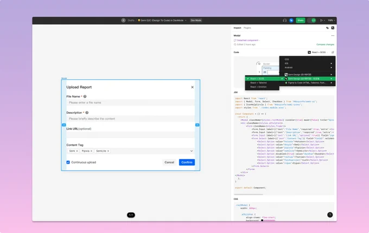Click the Description help icon
The image size is (369, 233).
[x=87, y=113]
